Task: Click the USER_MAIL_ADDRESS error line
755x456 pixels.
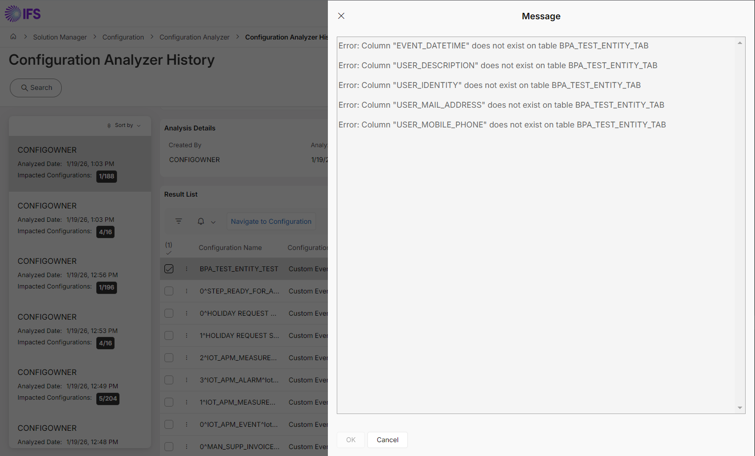Action: coord(501,105)
